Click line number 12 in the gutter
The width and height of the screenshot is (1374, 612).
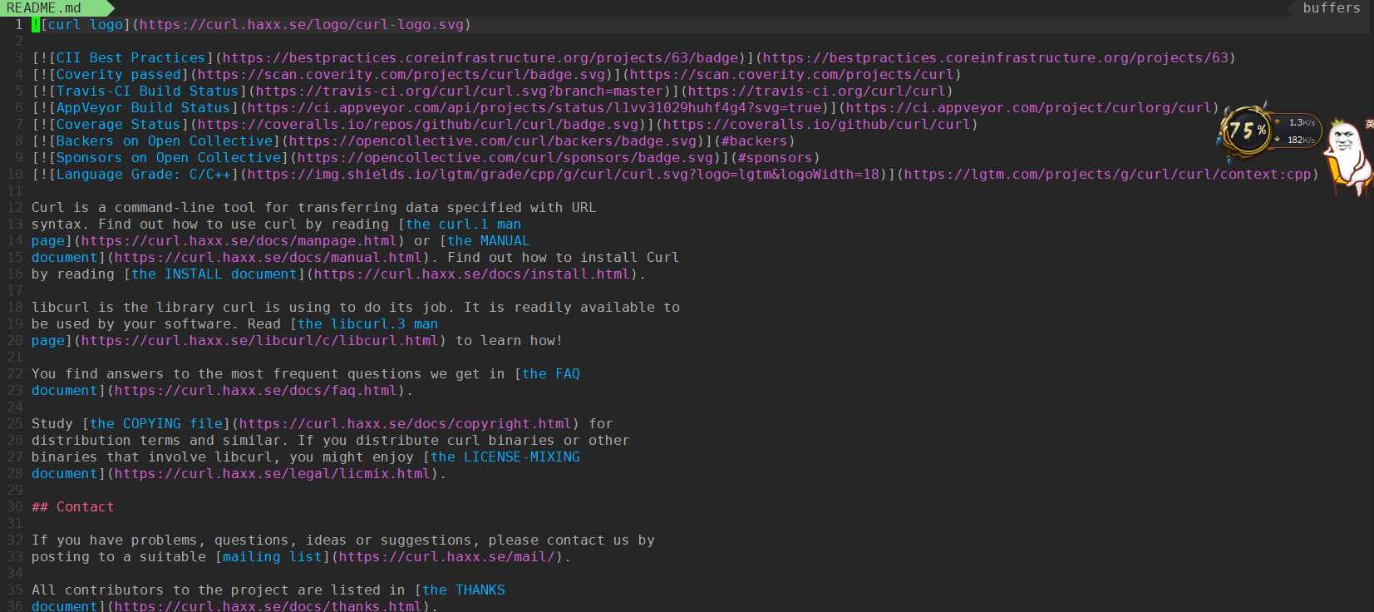(x=15, y=207)
